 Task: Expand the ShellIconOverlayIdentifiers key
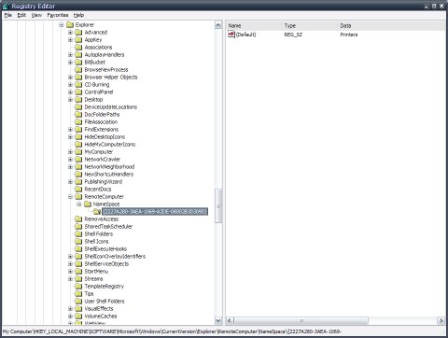pyautogui.click(x=70, y=257)
